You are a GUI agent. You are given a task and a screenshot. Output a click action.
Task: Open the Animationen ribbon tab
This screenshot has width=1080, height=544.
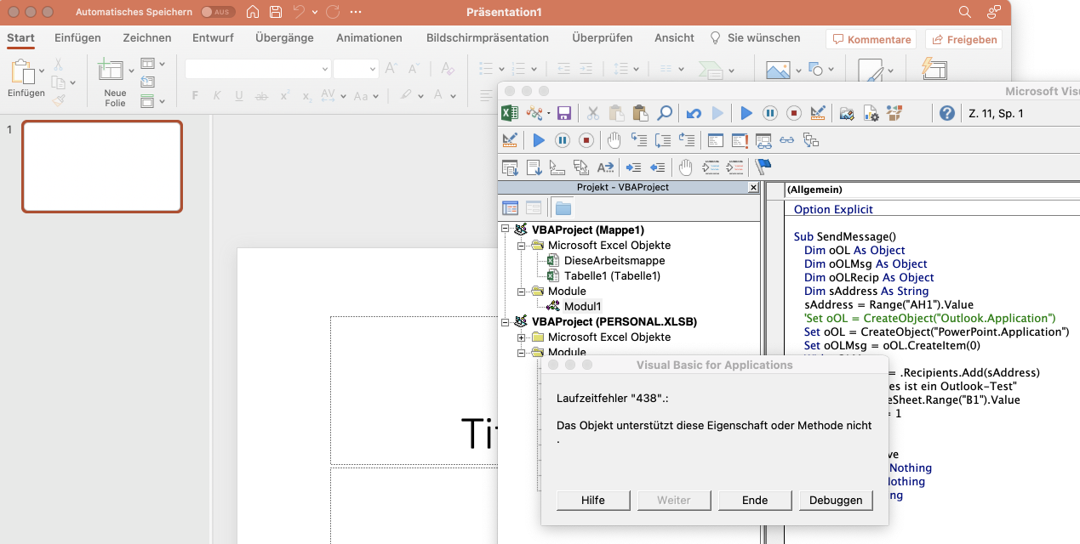tap(369, 37)
